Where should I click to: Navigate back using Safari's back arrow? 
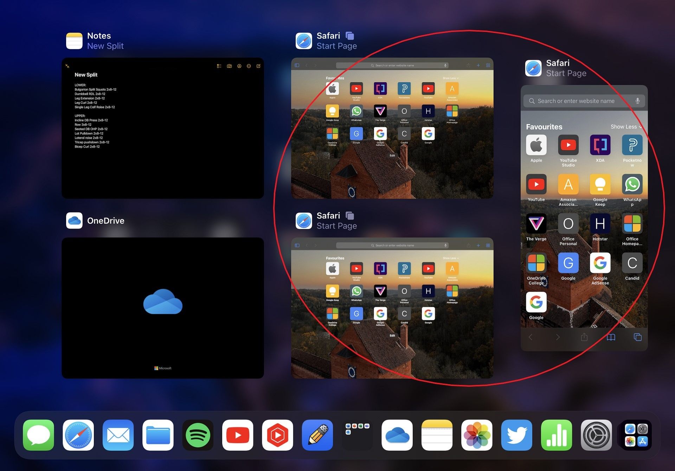(531, 337)
